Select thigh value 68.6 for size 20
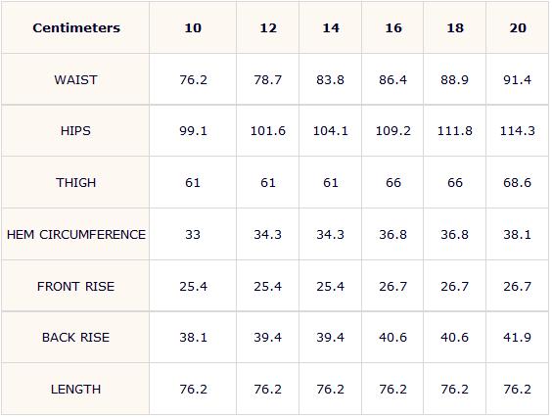552x418 pixels. [x=517, y=183]
